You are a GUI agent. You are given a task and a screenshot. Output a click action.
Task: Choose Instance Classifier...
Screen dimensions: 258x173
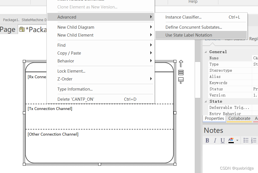(x=201, y=17)
